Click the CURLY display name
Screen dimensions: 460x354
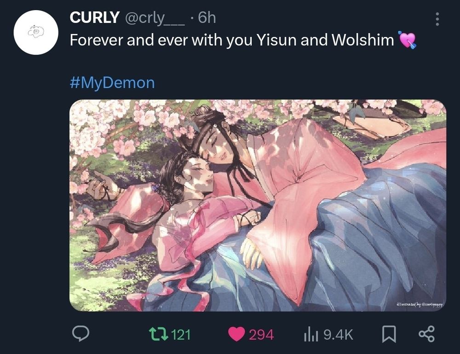[94, 17]
